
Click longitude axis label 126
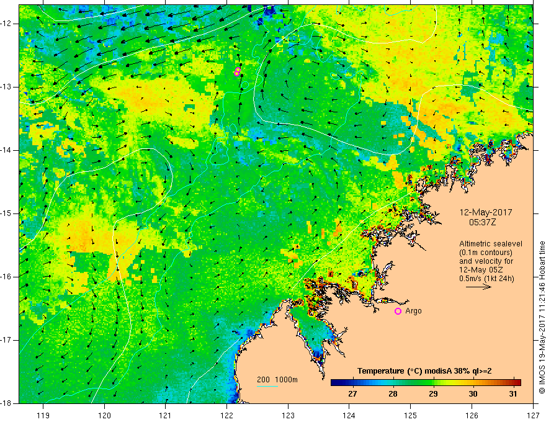[472, 415]
